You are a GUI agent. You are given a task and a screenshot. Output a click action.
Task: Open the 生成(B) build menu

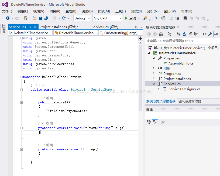click(x=71, y=11)
